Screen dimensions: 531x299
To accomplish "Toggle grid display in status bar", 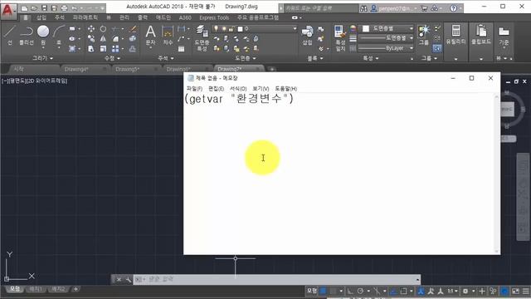I will (324, 291).
